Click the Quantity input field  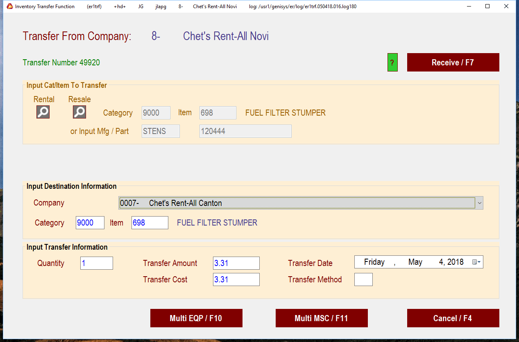(x=97, y=263)
